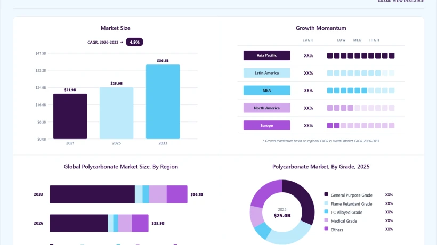437x245 pixels.
Task: Click the Growth Momentum heading
Action: pyautogui.click(x=321, y=28)
